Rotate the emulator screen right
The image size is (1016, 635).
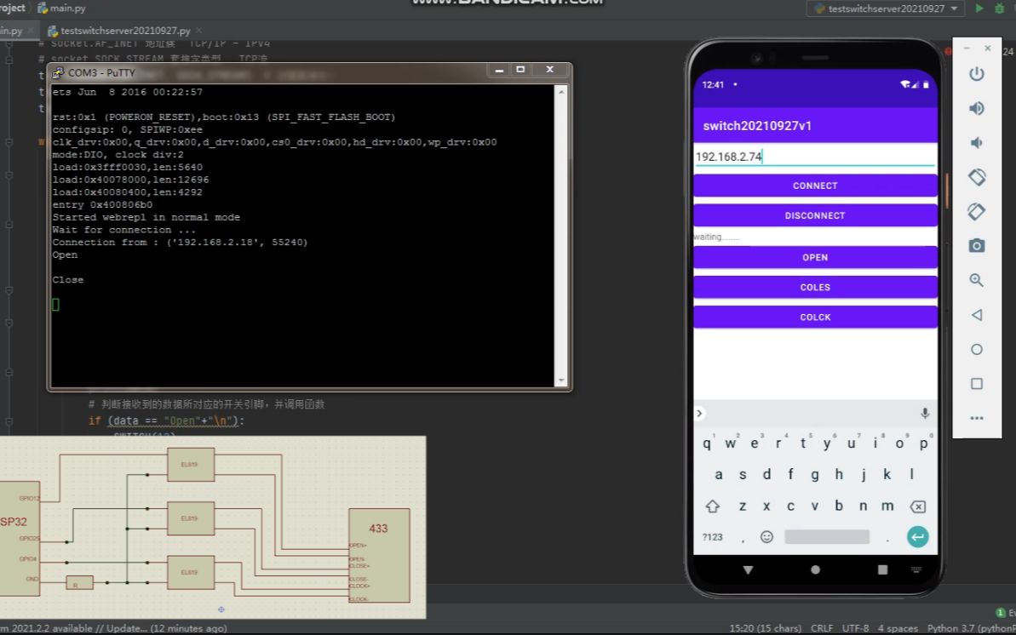(x=977, y=211)
